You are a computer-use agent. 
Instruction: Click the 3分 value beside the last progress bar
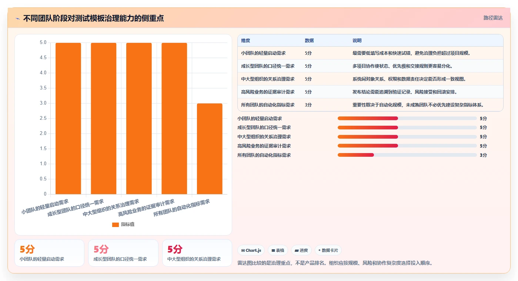483,155
